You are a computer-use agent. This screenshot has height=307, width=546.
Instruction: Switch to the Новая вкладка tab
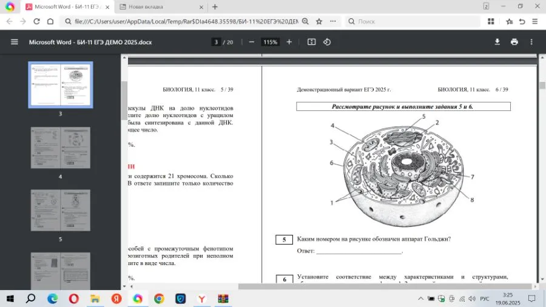click(x=161, y=7)
